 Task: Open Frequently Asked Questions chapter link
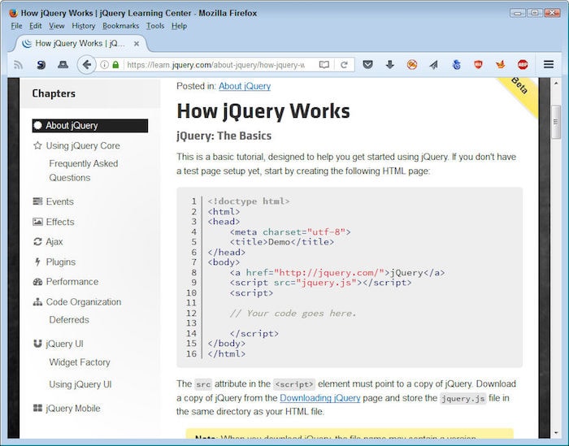click(x=84, y=171)
